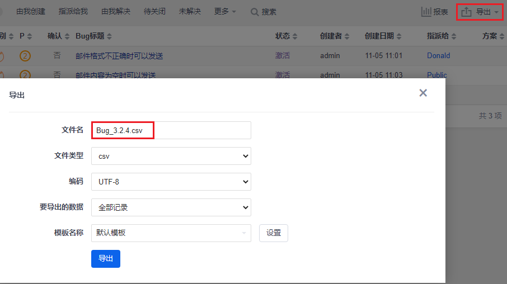Switch to 待关闭 tab
The height and width of the screenshot is (284, 507).
pyautogui.click(x=154, y=12)
